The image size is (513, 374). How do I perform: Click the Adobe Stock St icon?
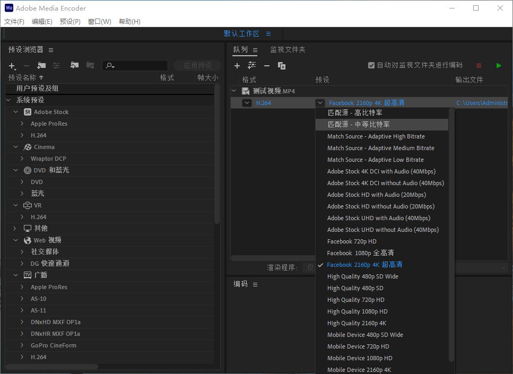28,112
